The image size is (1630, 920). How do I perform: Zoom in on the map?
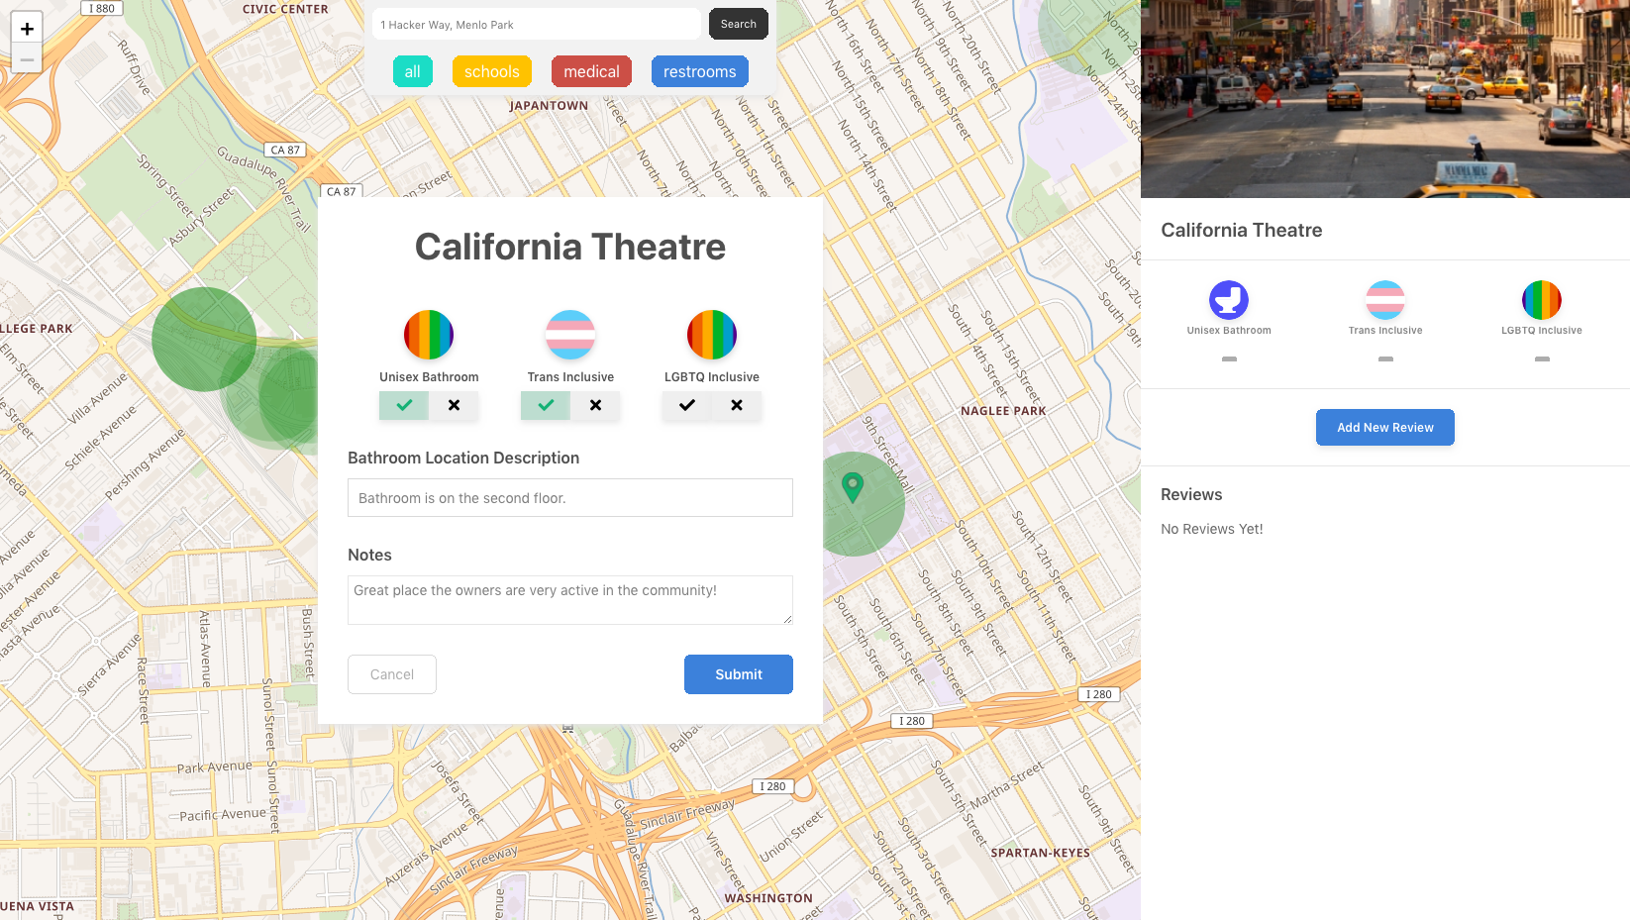pyautogui.click(x=27, y=29)
